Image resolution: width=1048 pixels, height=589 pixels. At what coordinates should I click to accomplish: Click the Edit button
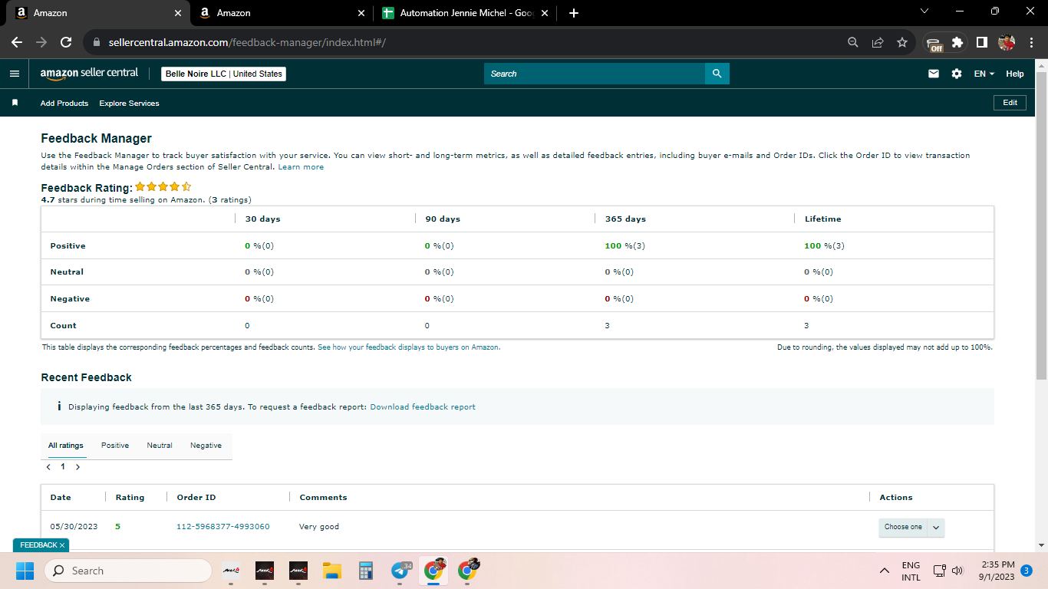click(x=1010, y=103)
